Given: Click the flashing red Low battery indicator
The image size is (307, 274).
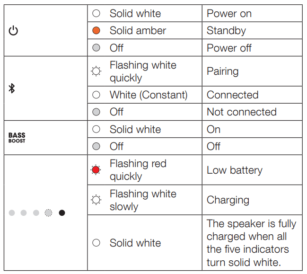Looking at the screenshot, I should (96, 170).
